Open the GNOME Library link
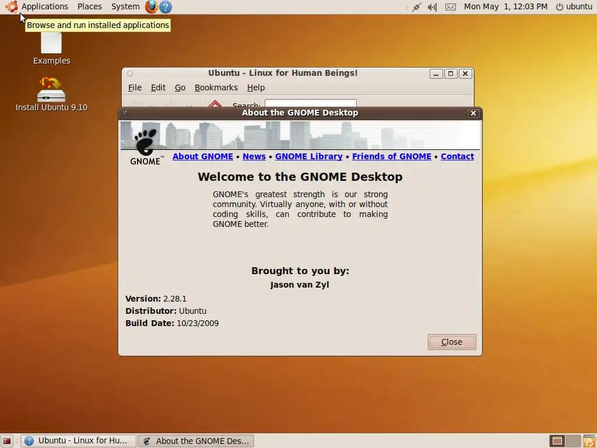The width and height of the screenshot is (597, 448). point(309,156)
